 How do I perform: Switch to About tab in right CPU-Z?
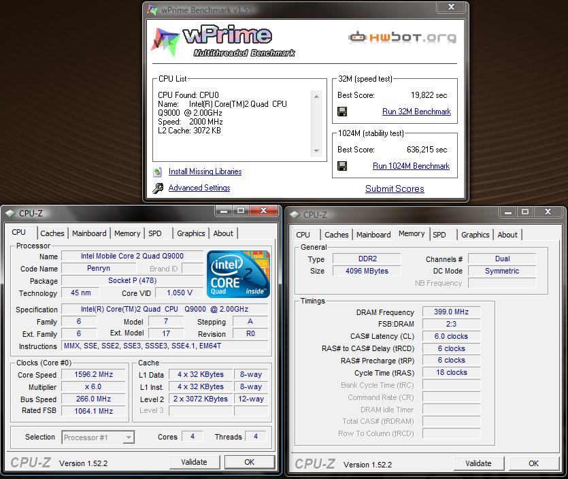[507, 235]
